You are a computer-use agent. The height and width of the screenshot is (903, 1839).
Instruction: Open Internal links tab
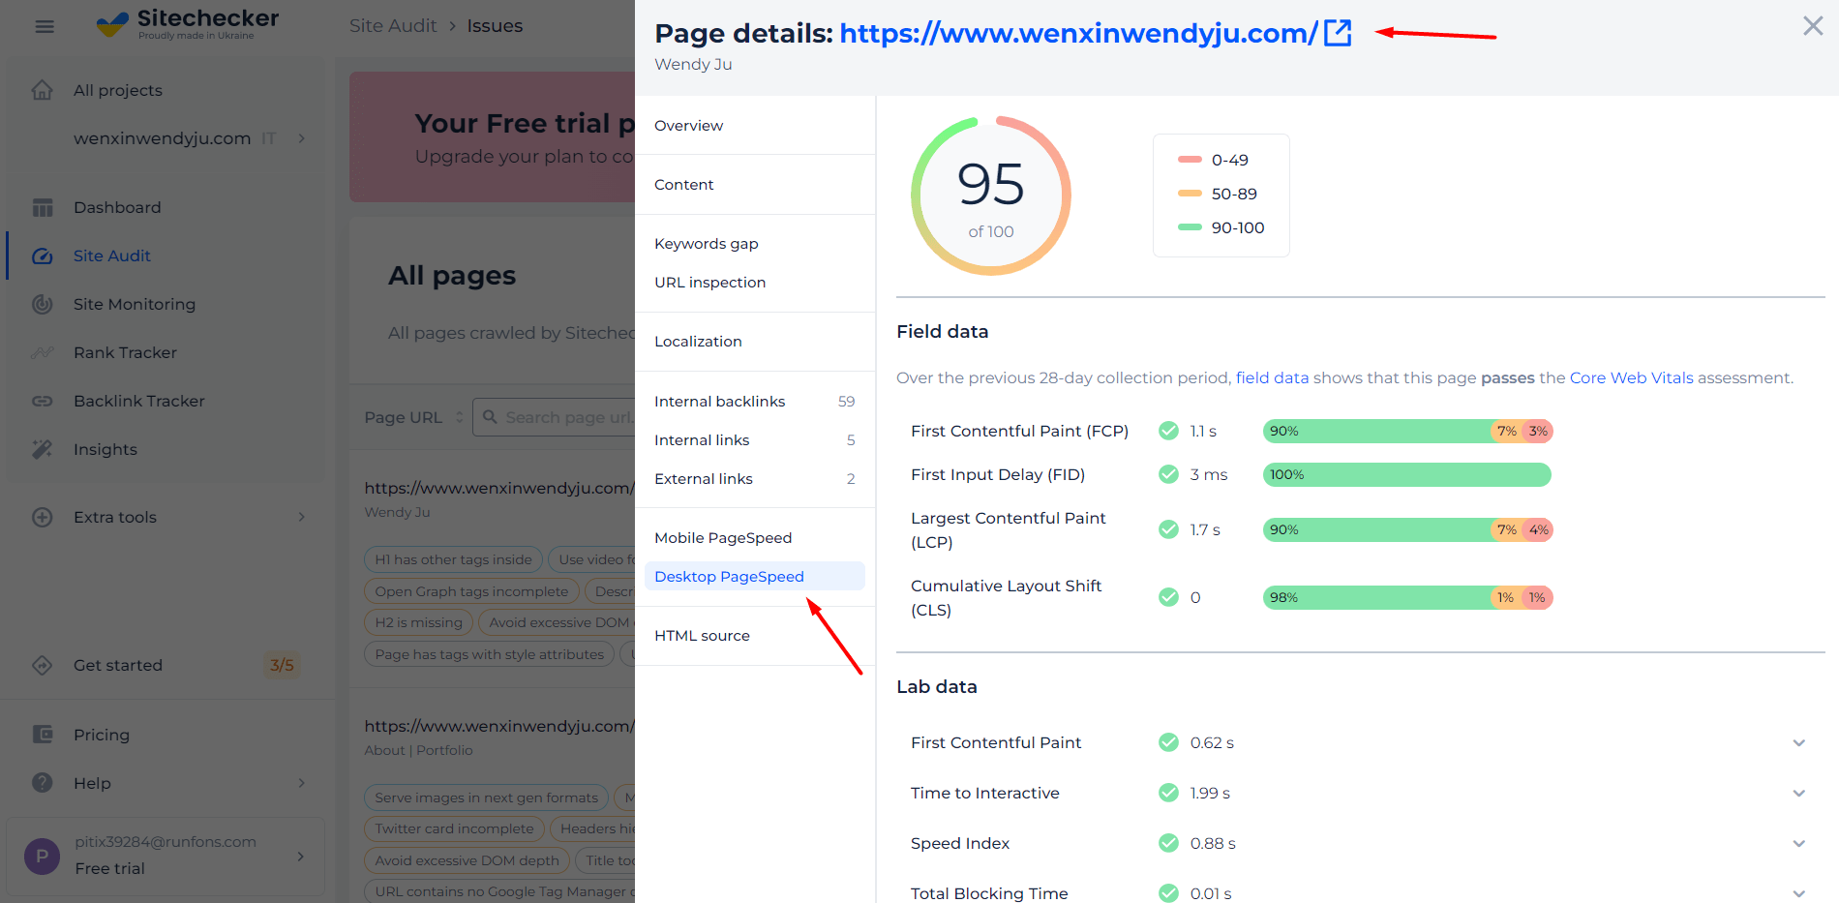pyautogui.click(x=755, y=440)
